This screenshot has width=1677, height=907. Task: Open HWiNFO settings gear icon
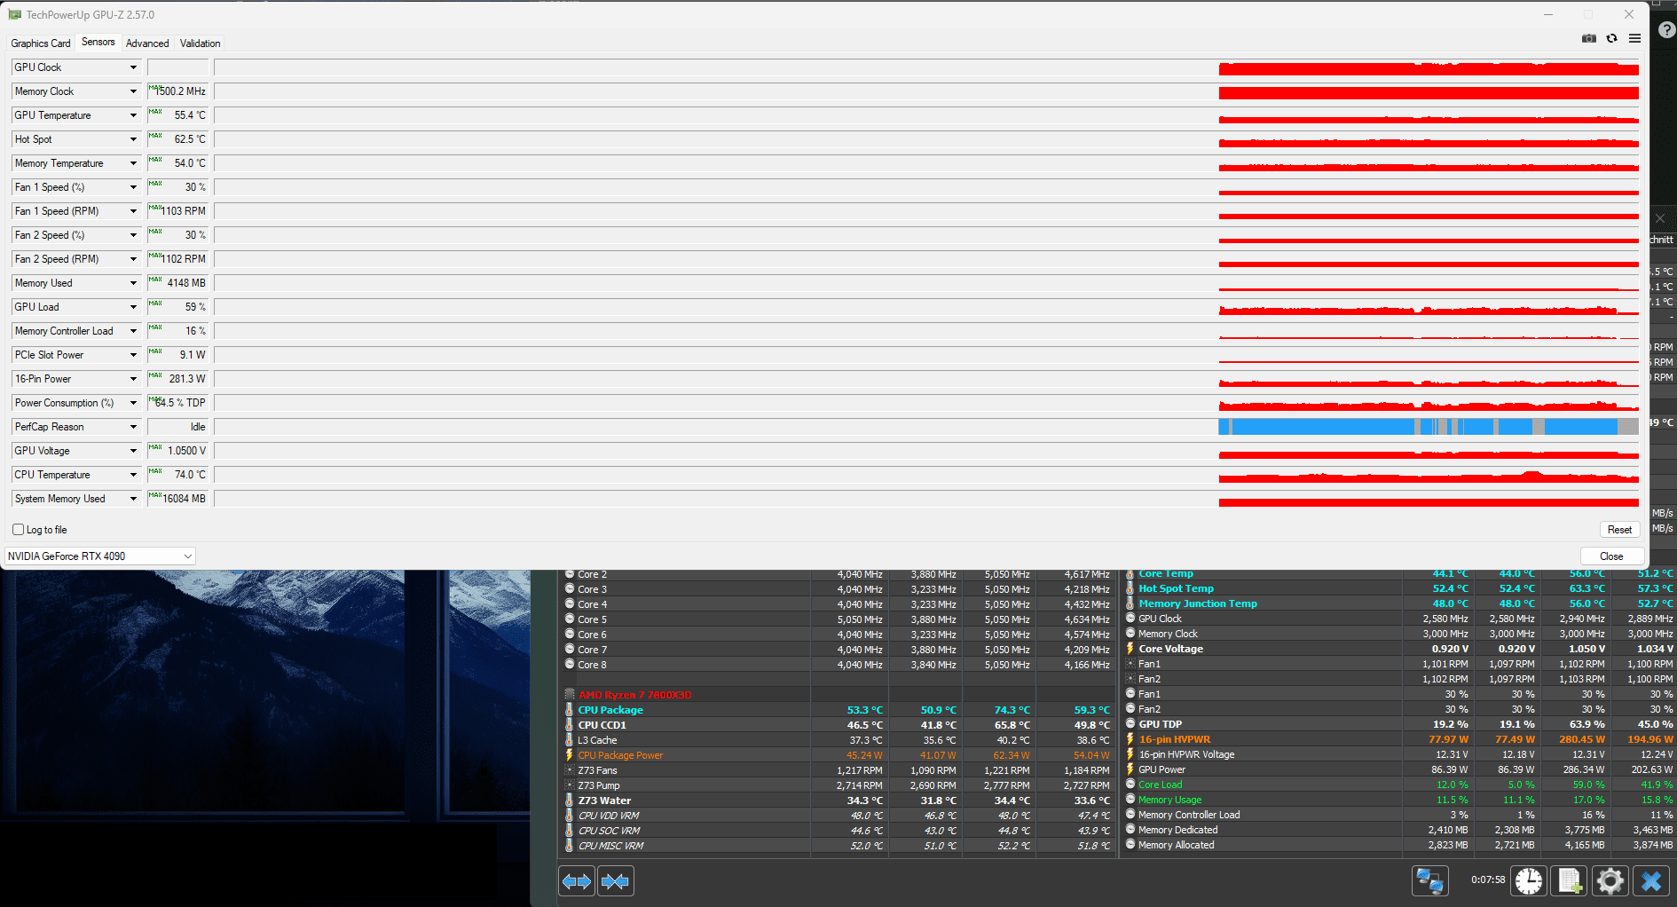tap(1610, 880)
